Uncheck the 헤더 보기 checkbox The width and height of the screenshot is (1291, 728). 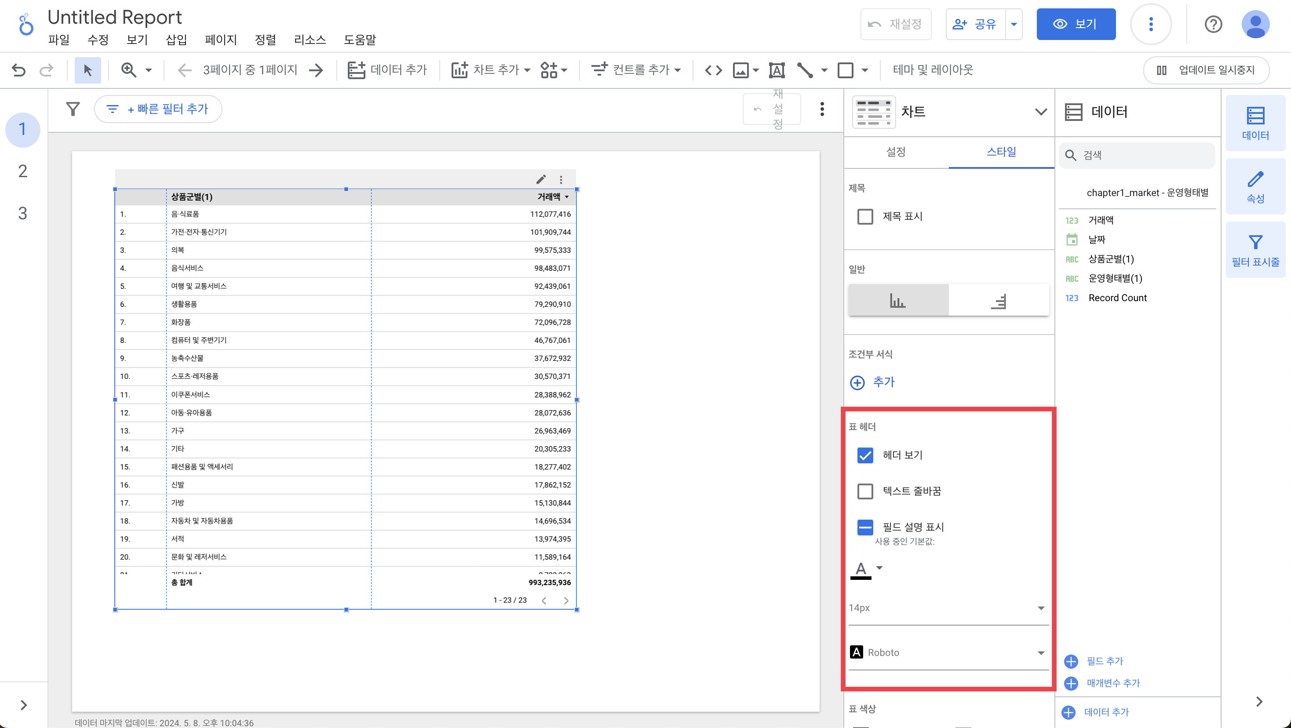point(865,455)
